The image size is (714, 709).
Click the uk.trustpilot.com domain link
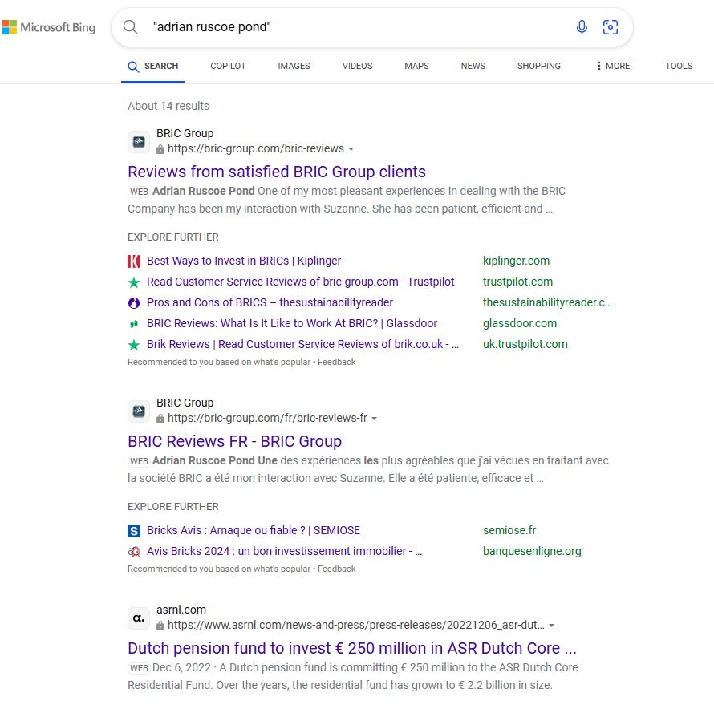pyautogui.click(x=525, y=345)
